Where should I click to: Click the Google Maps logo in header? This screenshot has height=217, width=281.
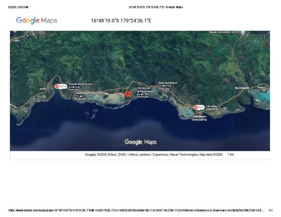coord(36,20)
